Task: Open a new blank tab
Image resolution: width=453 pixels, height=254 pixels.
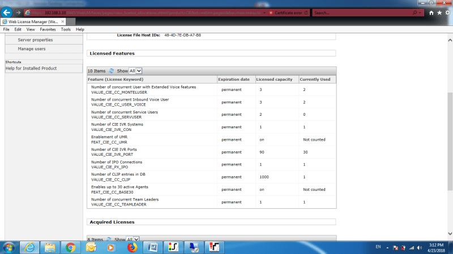Action: click(x=71, y=21)
